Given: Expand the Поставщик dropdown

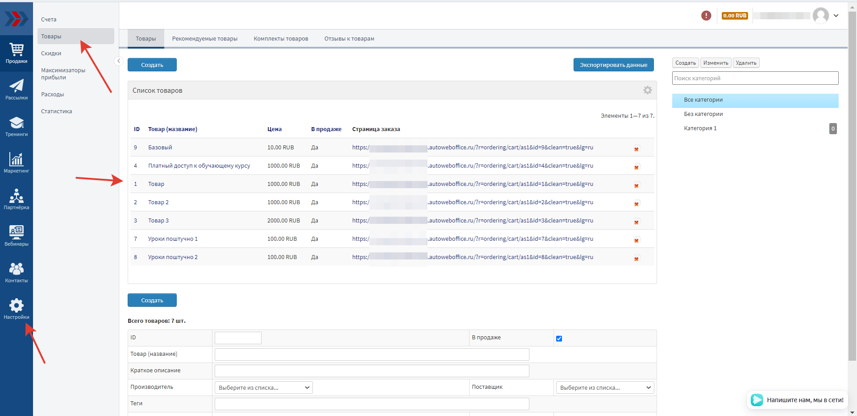Looking at the screenshot, I should pos(604,387).
